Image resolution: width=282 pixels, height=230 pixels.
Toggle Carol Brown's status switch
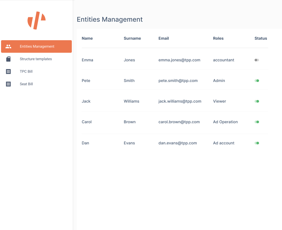[257, 122]
